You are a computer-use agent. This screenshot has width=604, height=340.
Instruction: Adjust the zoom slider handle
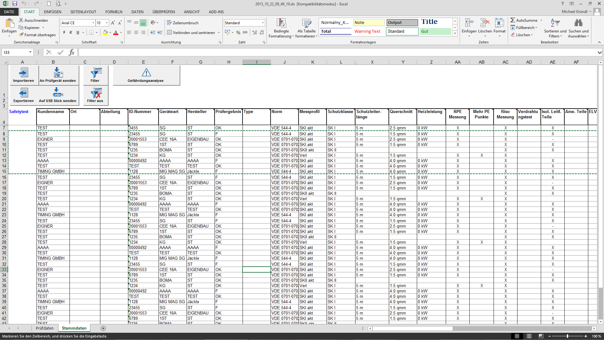pyautogui.click(x=568, y=336)
